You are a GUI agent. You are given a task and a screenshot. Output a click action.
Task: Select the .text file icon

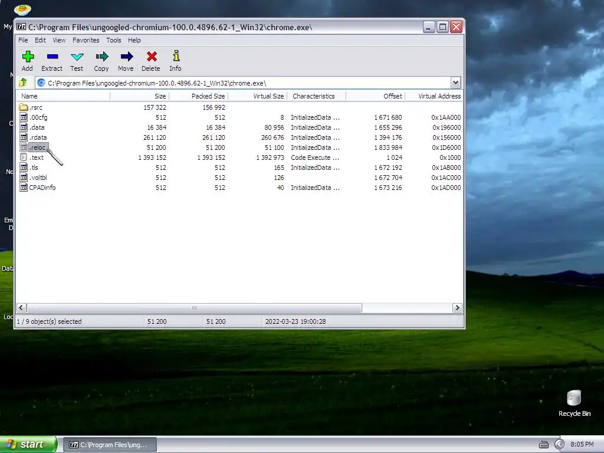24,157
